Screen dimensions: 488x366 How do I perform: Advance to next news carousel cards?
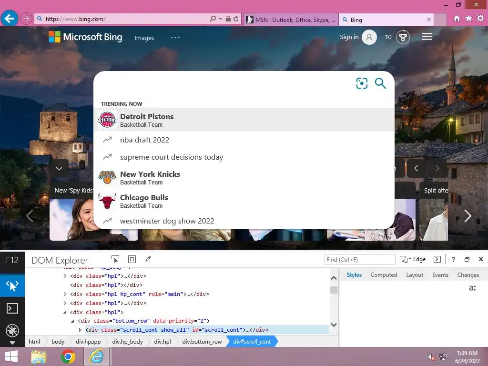[x=468, y=216]
